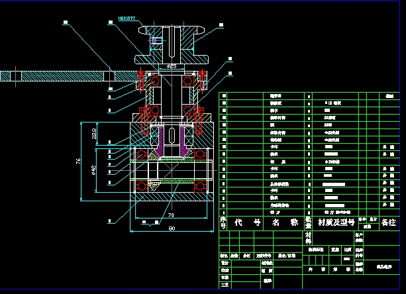This screenshot has height=294, width=406.
Task: Click the red bolt on upper left flange
Action: click(141, 79)
